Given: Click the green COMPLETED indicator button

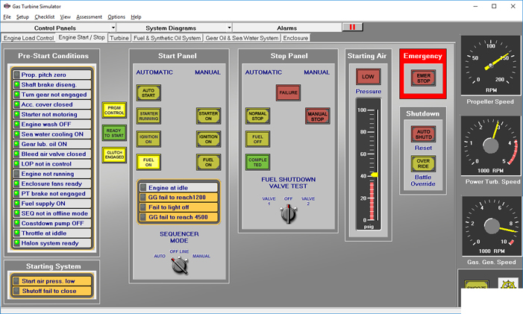Looking at the screenshot, I should coord(257,162).
